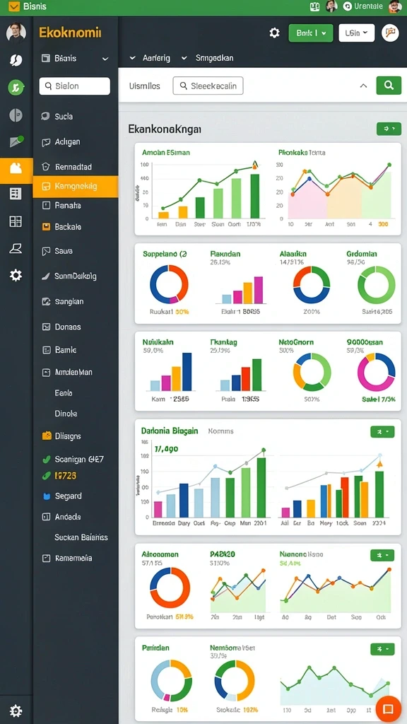
Task: Open the white Usin dropdown
Action: [357, 33]
